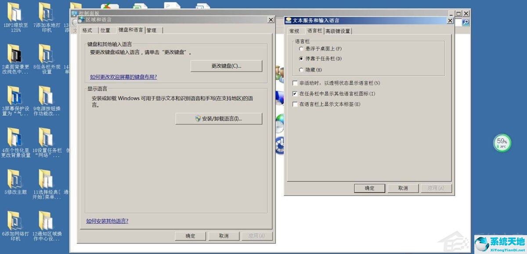Click the 59% temperature monitor widget

502,143
